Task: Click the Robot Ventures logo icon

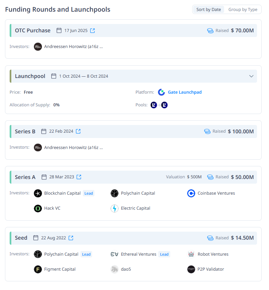Action: [191, 254]
